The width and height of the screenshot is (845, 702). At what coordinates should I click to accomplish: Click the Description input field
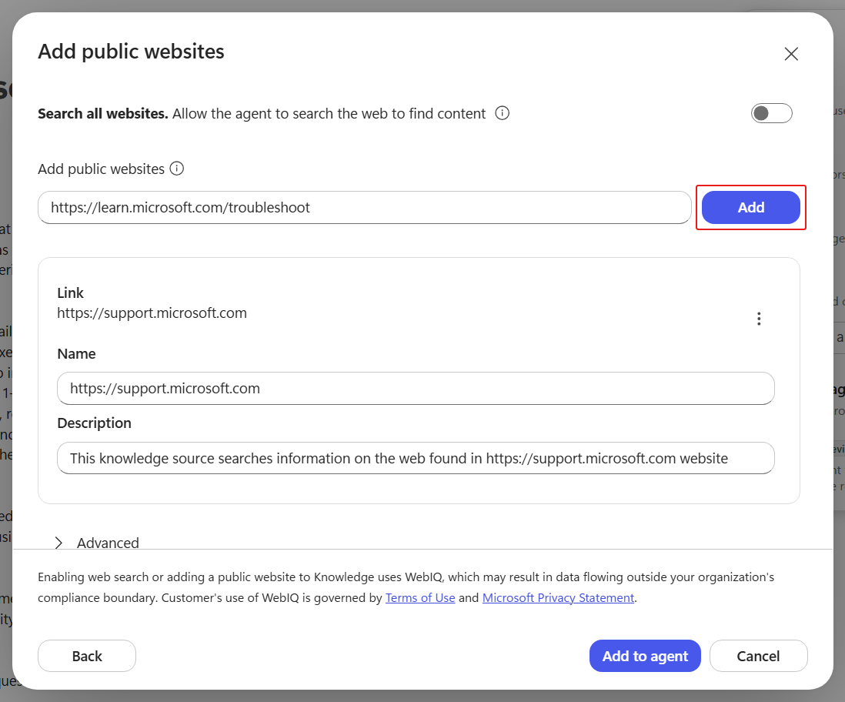pyautogui.click(x=416, y=458)
